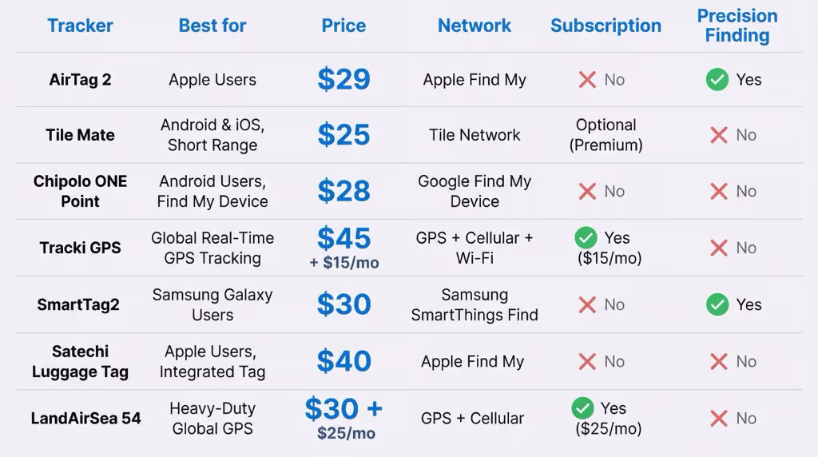Click the Price column header
This screenshot has height=457, width=818.
click(343, 26)
